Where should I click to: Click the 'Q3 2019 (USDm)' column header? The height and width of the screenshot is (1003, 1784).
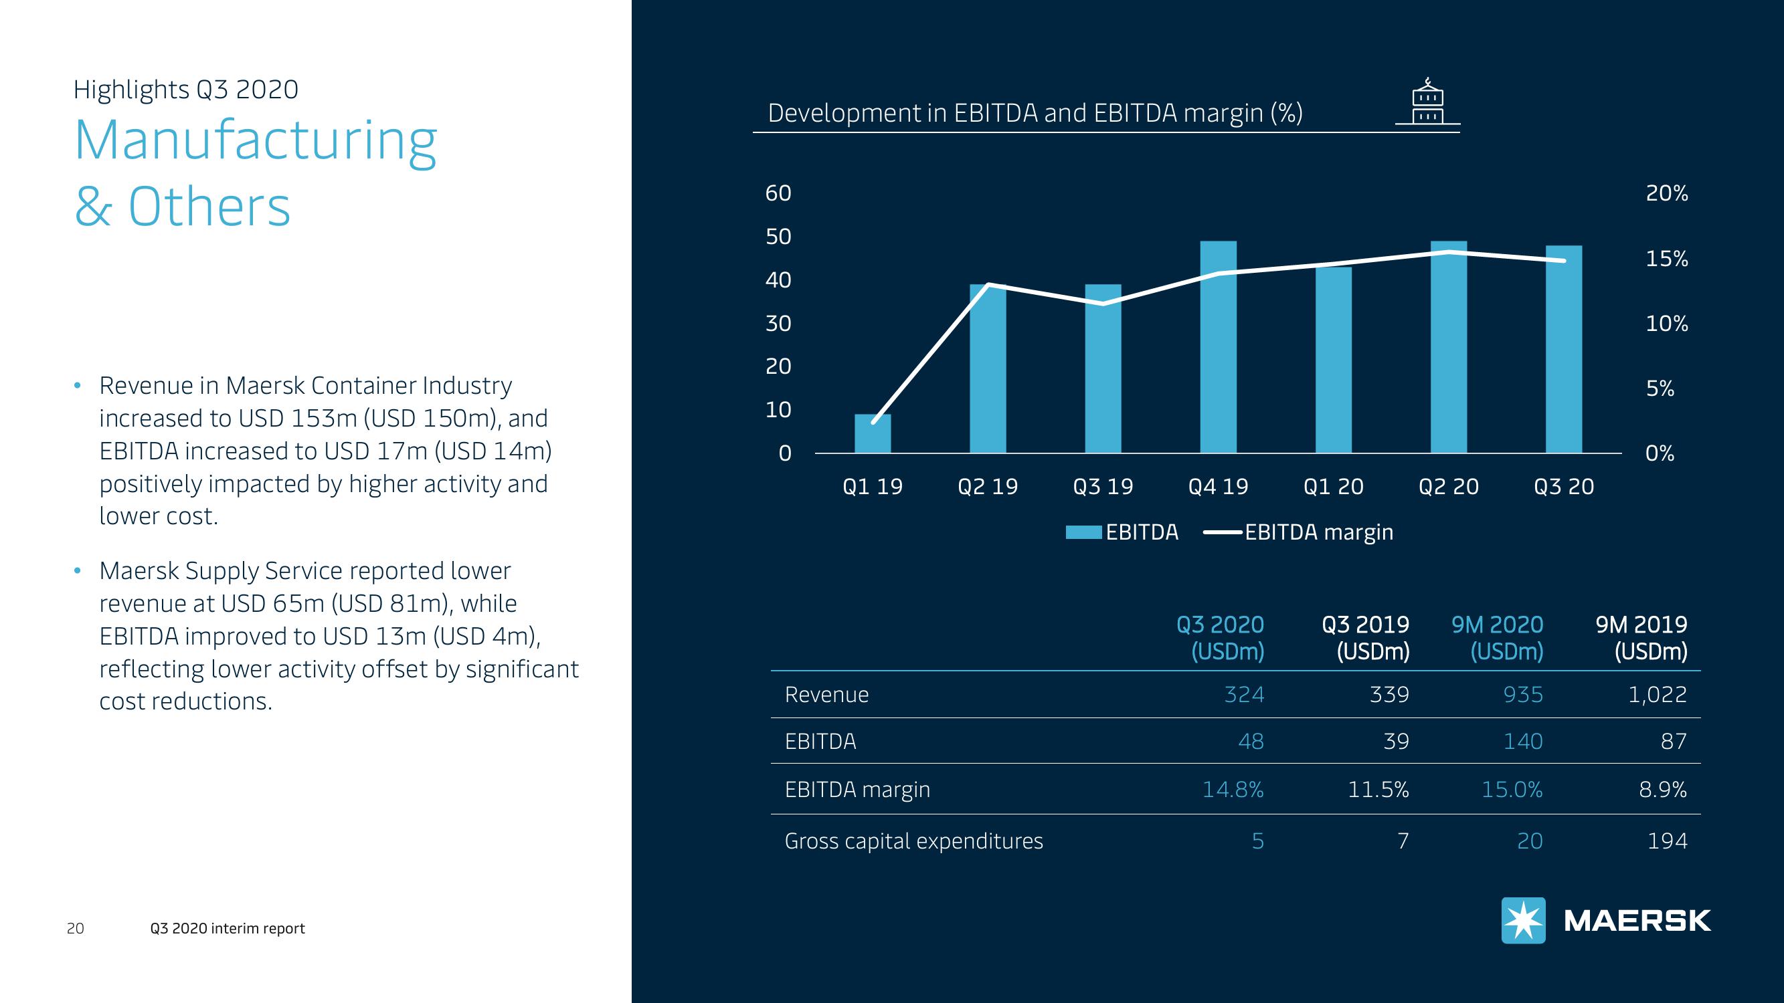(x=1365, y=637)
